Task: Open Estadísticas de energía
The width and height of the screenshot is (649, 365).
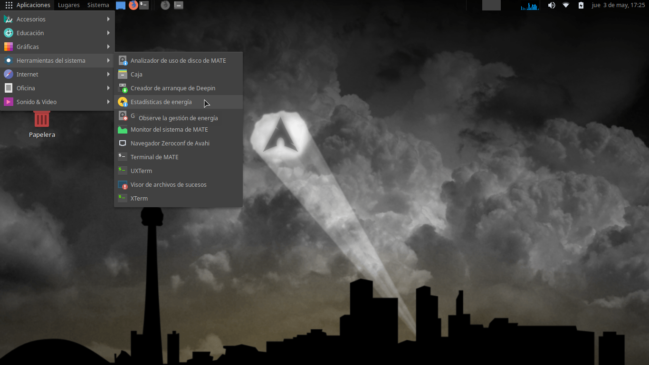Action: point(178,102)
